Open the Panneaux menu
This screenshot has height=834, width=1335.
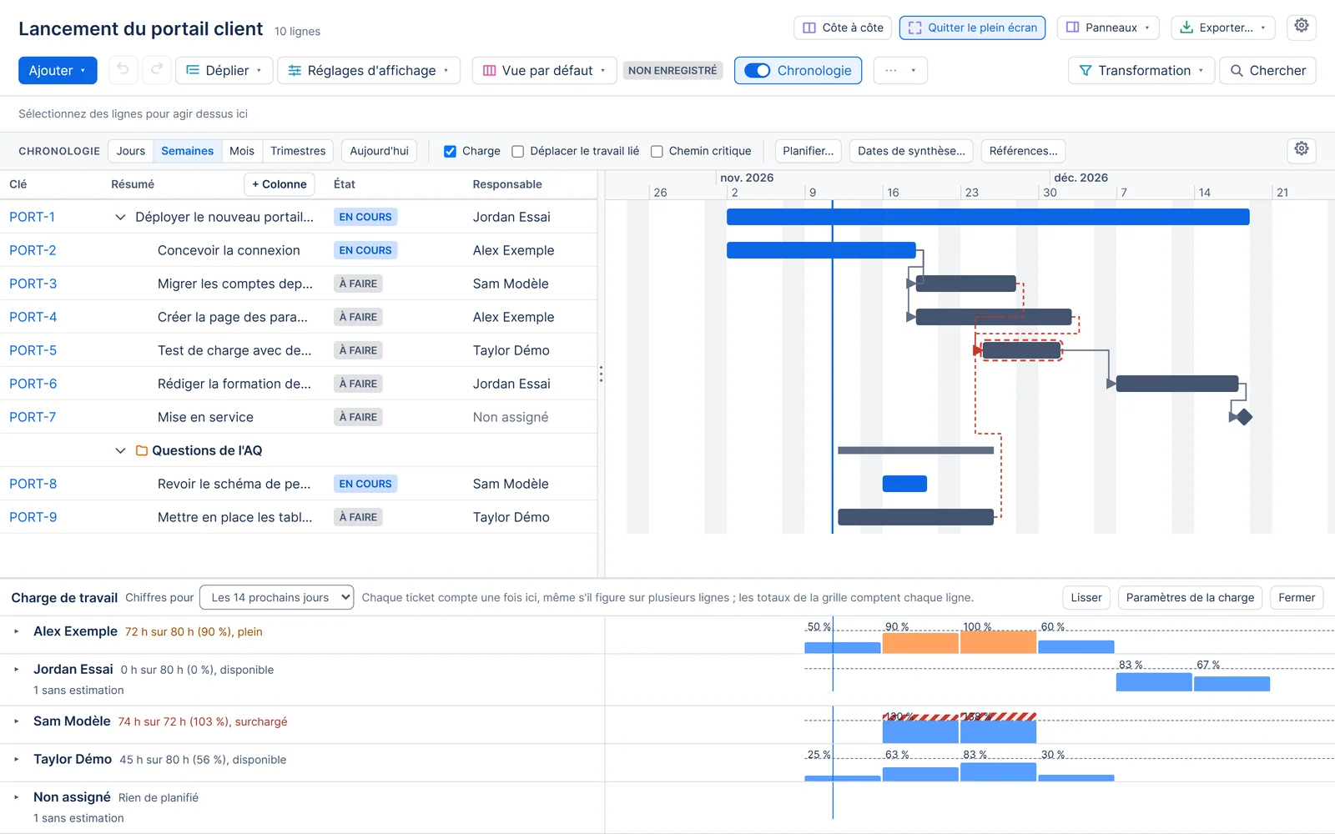(1108, 28)
